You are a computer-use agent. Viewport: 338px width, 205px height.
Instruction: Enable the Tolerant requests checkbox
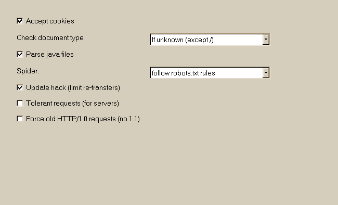pyautogui.click(x=20, y=104)
